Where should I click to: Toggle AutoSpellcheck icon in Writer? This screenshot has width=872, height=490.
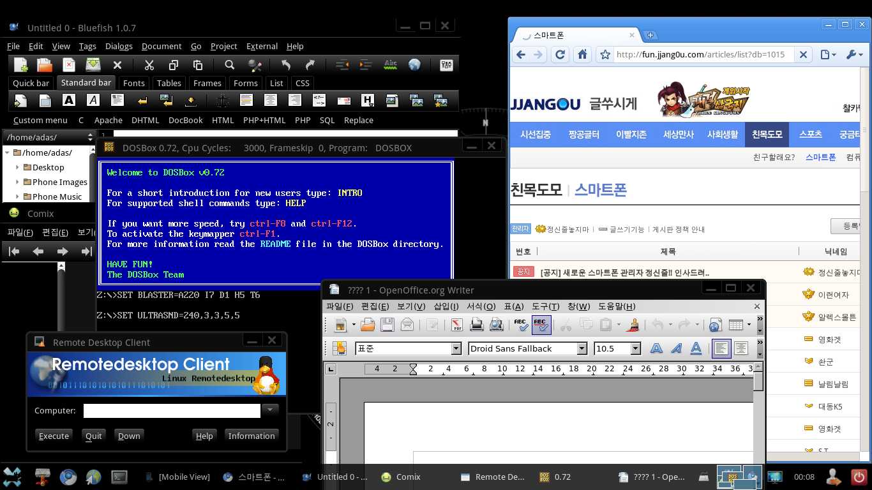(541, 325)
